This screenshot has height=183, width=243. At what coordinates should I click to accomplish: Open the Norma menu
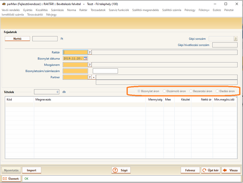point(72,10)
